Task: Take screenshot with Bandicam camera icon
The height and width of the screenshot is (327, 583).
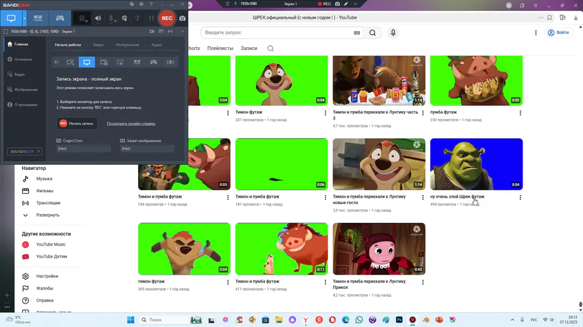Action: pos(182,18)
